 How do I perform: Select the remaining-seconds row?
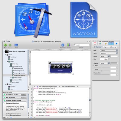tap(15, 75)
